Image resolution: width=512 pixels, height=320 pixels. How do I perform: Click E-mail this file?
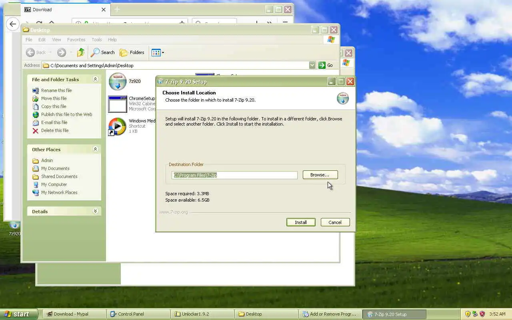tap(54, 122)
